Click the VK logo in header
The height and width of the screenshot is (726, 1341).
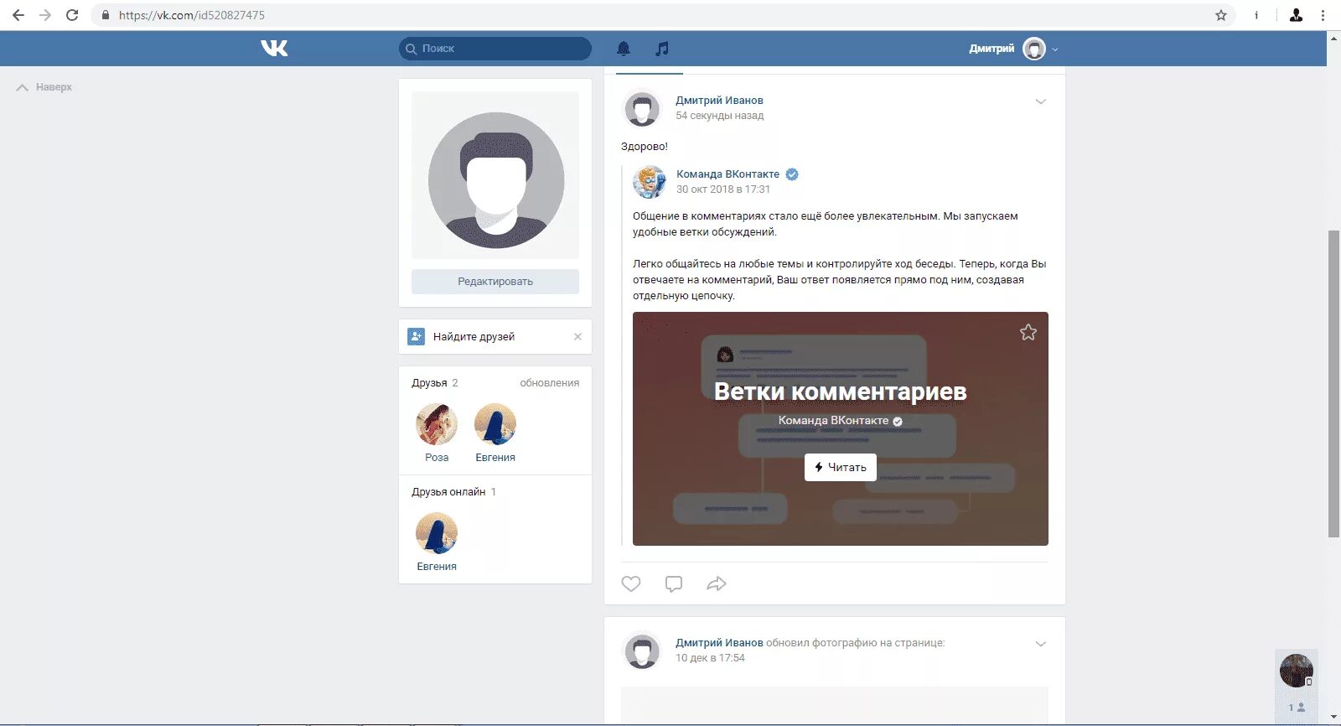point(274,49)
